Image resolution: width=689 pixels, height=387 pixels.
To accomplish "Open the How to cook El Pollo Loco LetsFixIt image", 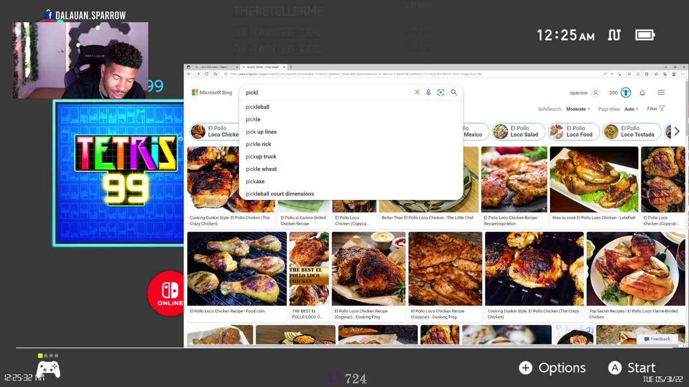I will pyautogui.click(x=594, y=179).
